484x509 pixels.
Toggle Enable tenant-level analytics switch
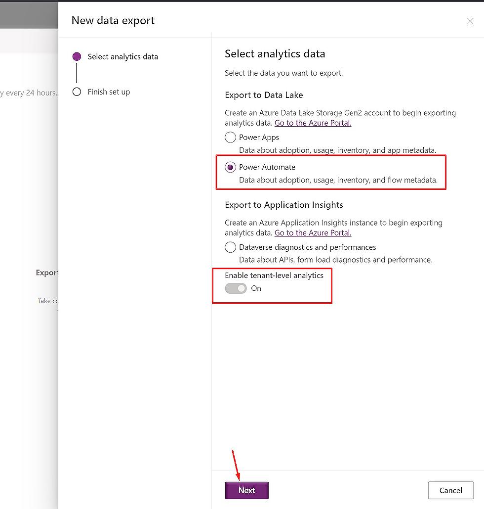click(236, 288)
